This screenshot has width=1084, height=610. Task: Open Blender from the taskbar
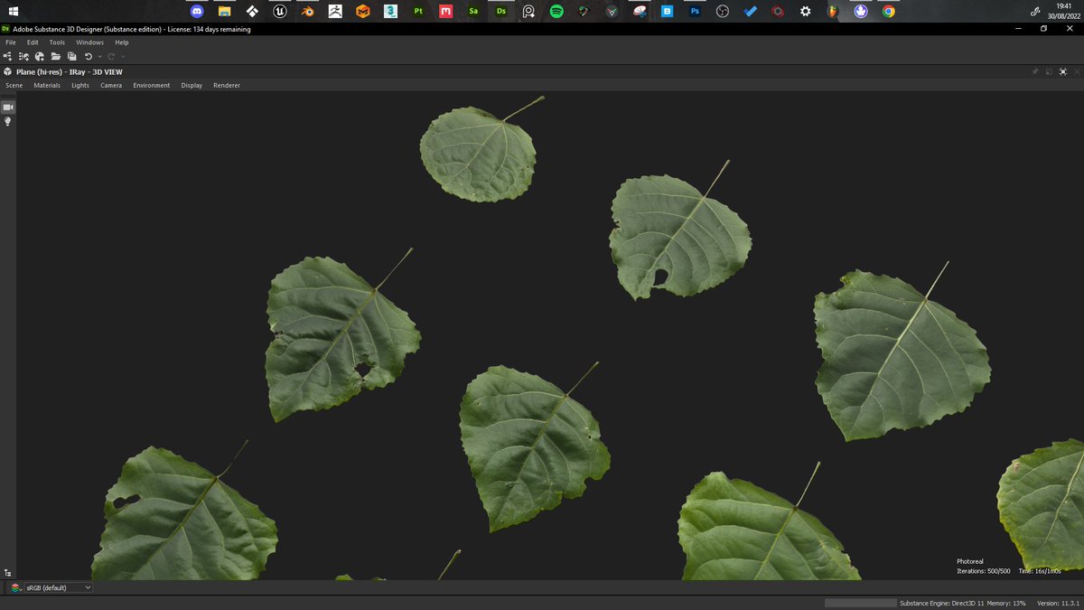point(307,12)
